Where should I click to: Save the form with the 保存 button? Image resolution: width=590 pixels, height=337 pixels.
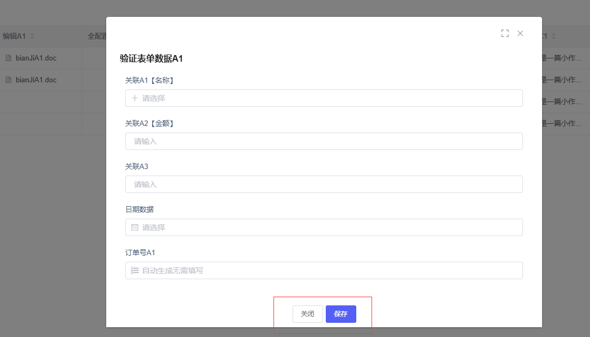(340, 314)
